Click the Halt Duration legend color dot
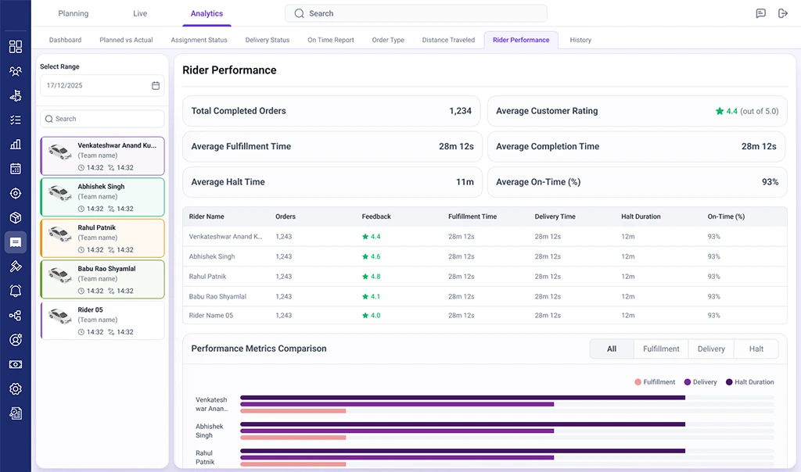Screen dimensions: 801x472 click(x=729, y=382)
